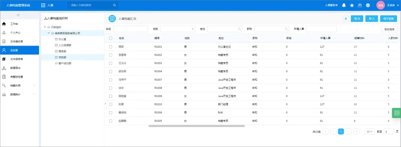Toggle the select-all checkbox in table header

[x=111, y=38]
